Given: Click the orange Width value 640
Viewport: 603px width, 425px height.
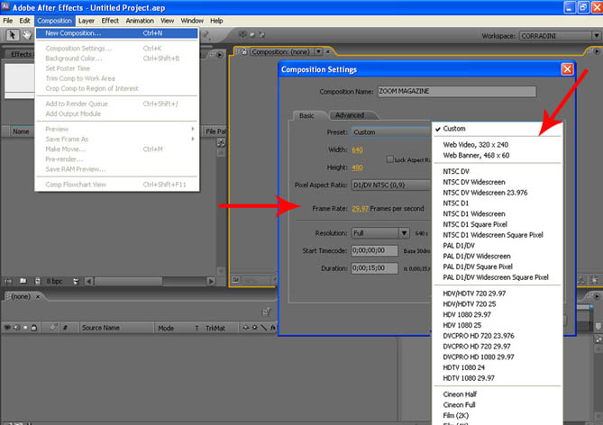Looking at the screenshot, I should coord(358,149).
